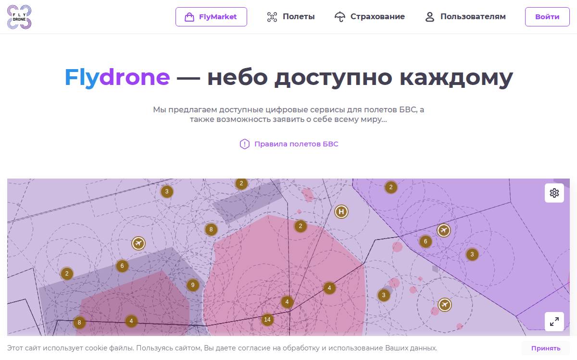
Task: Click the cookie notice text "Этот сайт использует cookie файлы"
Action: coord(70,348)
